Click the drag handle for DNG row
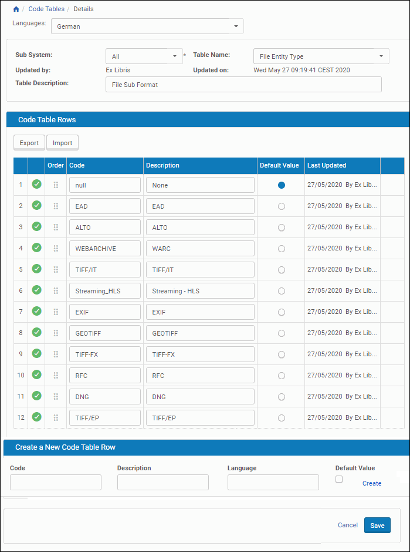 [56, 396]
